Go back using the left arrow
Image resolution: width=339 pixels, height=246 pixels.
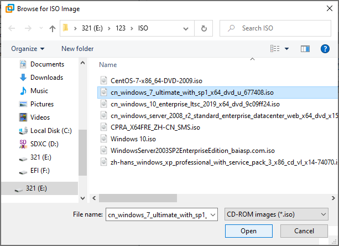pyautogui.click(x=12, y=28)
